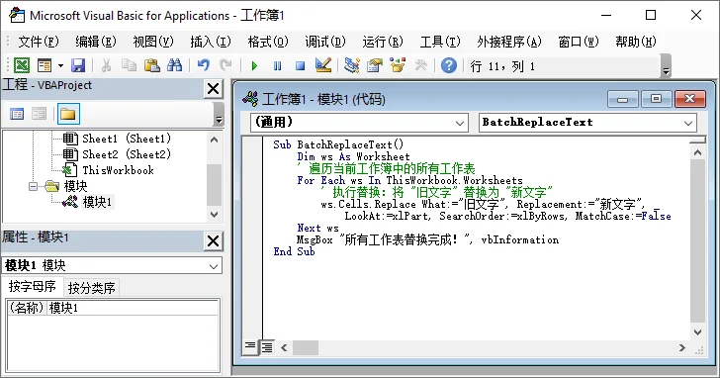Open the 插入(I) menu
The width and height of the screenshot is (720, 378).
click(x=211, y=42)
